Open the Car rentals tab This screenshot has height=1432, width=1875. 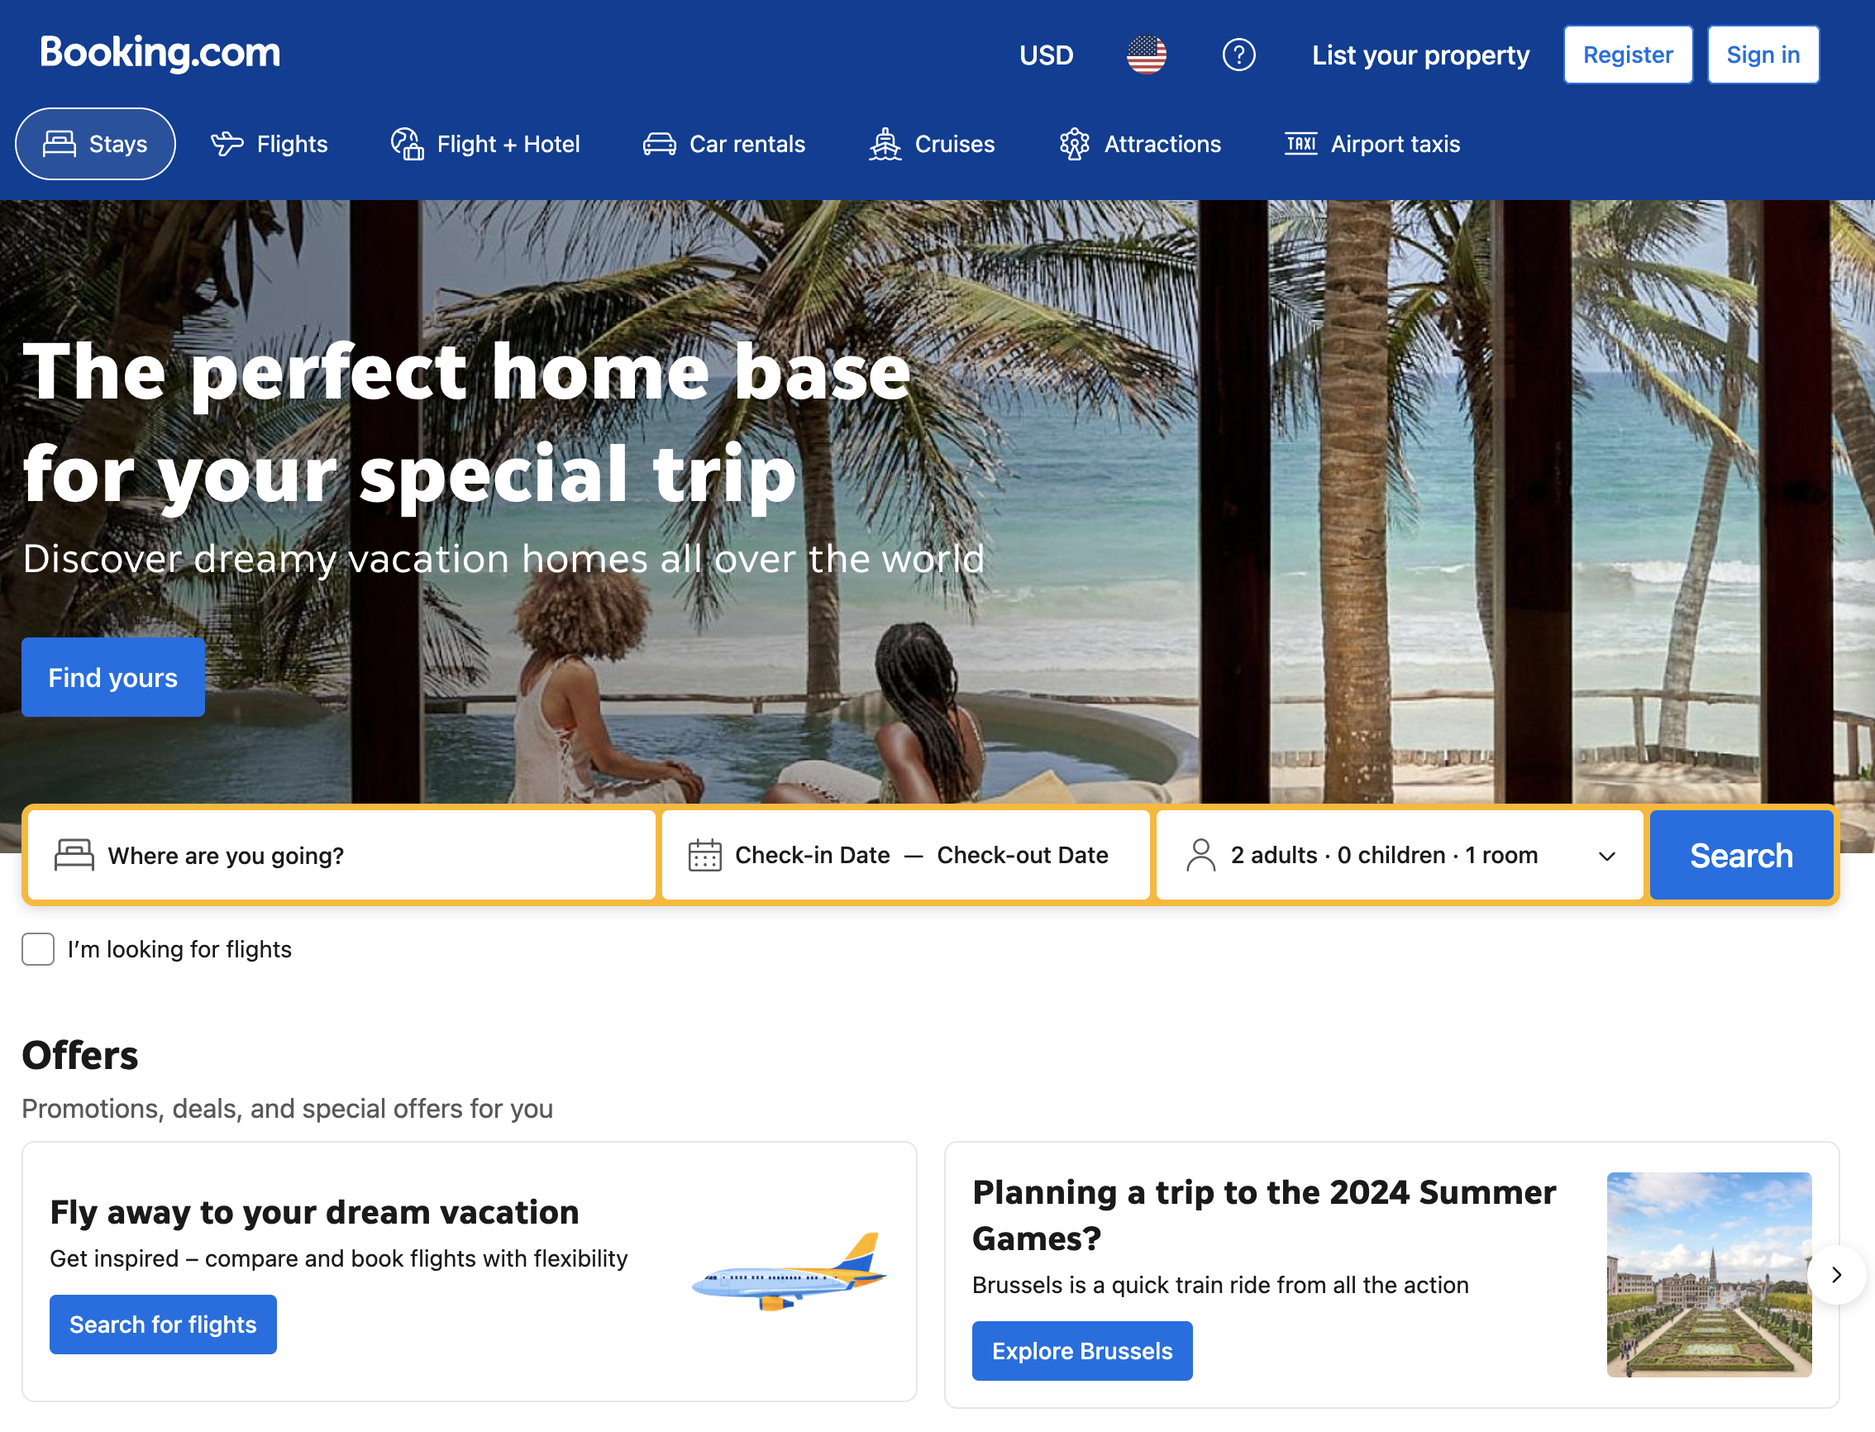723,144
